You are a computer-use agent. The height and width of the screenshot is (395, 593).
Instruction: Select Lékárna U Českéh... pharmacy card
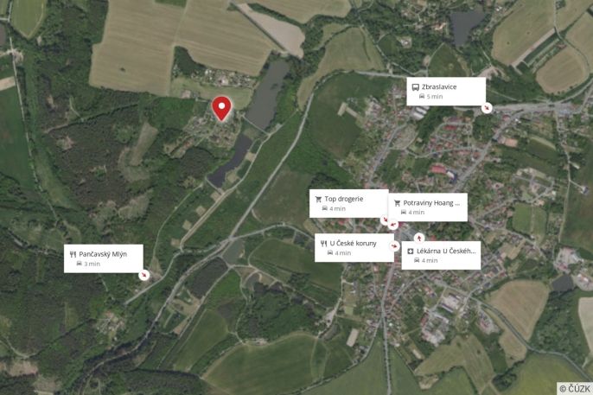point(441,256)
